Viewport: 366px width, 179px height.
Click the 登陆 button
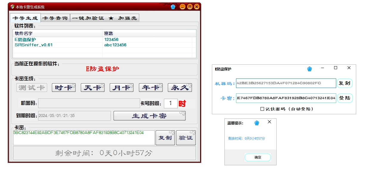pos(345,98)
